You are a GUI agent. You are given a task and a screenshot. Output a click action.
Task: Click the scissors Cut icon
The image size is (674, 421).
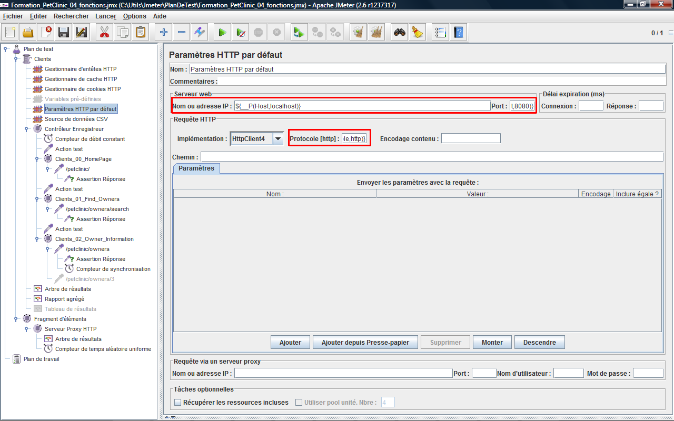[104, 33]
